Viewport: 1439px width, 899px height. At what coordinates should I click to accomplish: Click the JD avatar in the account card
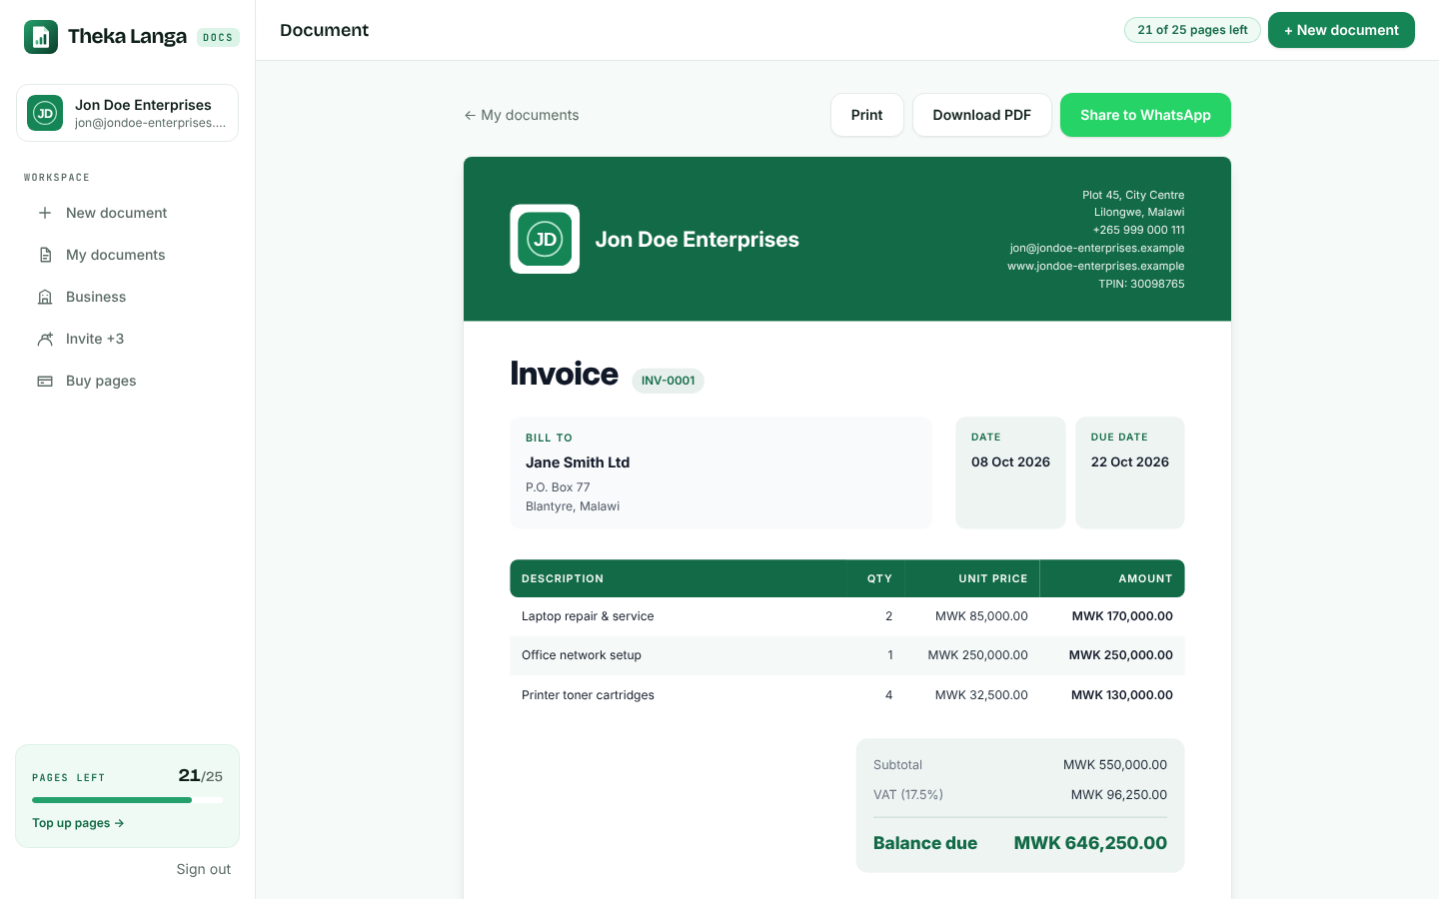coord(45,113)
